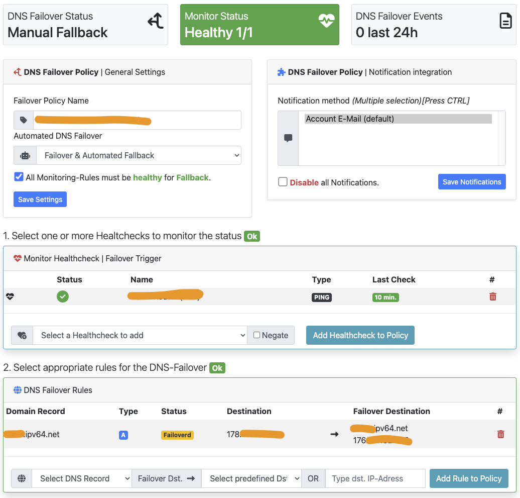Enable Disable all Notifications checkbox
The image size is (520, 498).
pyautogui.click(x=283, y=182)
